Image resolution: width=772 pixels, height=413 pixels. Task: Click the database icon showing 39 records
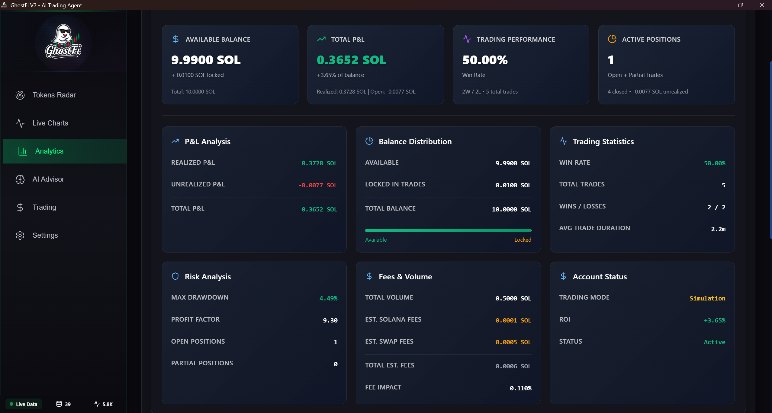pyautogui.click(x=59, y=404)
